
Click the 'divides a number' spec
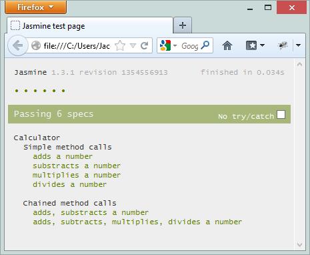(69, 184)
